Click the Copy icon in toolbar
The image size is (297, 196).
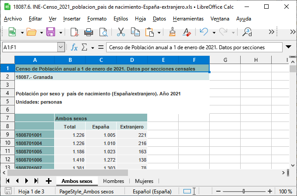[x=135, y=32]
